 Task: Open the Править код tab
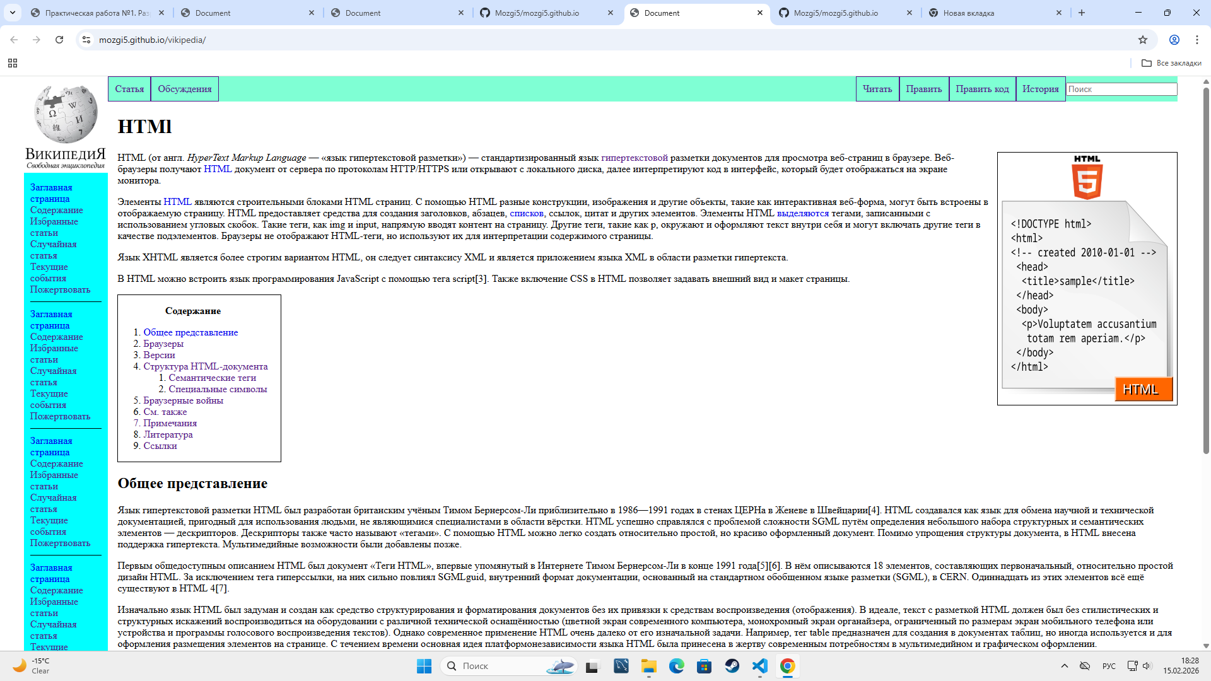(x=982, y=89)
